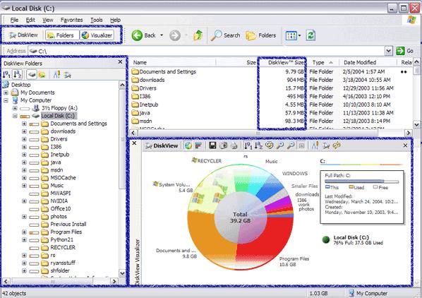Click the first magnifier zoom icon in Visualizer
Viewport: 422px width, 298px height.
click(x=280, y=145)
